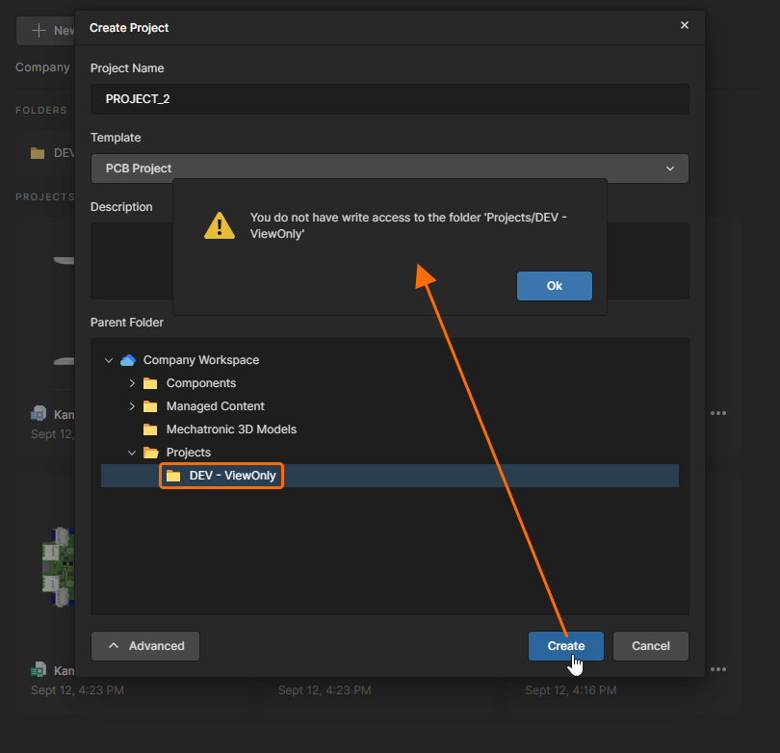The height and width of the screenshot is (753, 780).
Task: Select Mechatronic 3D Models tree item
Action: click(x=231, y=429)
